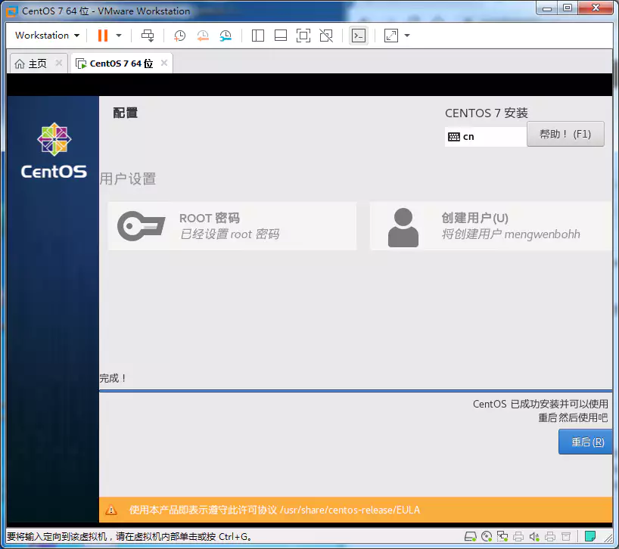
Task: Toggle the library sidebar panel view
Action: (257, 36)
